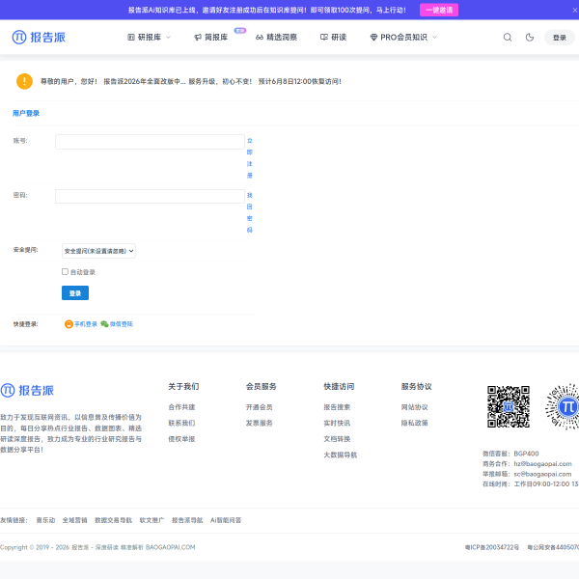The height and width of the screenshot is (579, 579).
Task: Click the square QR code image
Action: tap(509, 406)
